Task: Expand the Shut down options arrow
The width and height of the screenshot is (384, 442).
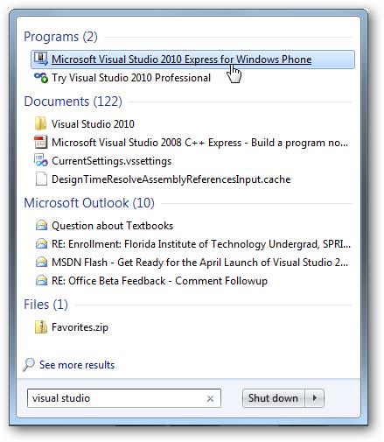Action: (x=315, y=398)
